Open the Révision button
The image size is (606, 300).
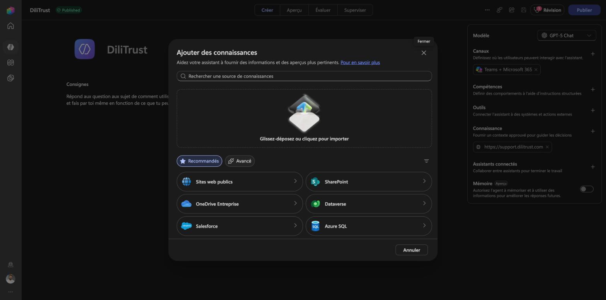coord(547,10)
